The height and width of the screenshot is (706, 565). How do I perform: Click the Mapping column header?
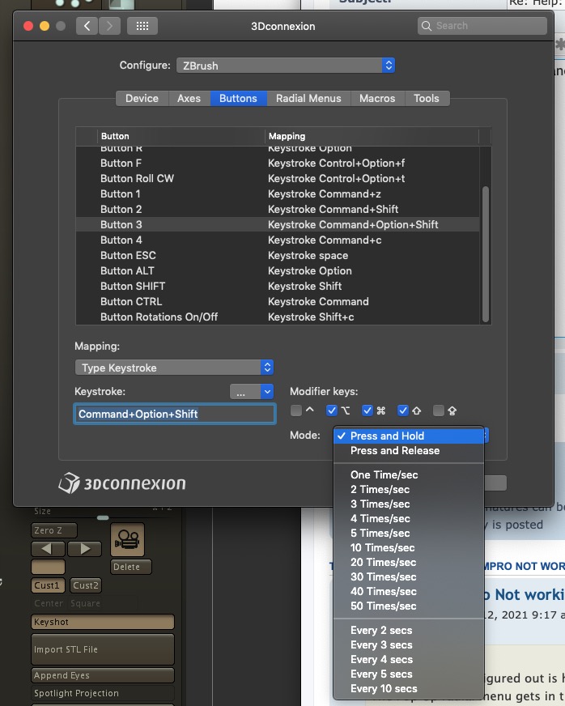tap(372, 136)
